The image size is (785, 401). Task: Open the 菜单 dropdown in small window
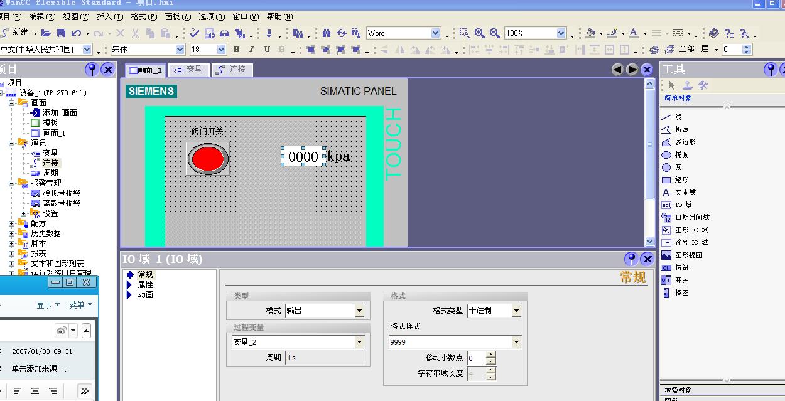point(81,305)
